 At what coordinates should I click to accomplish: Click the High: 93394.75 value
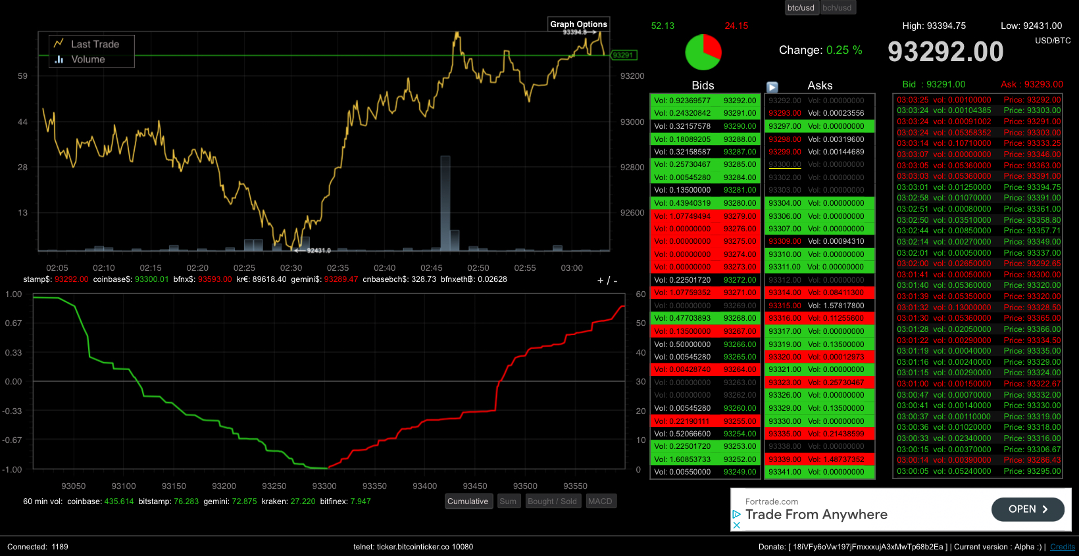(x=934, y=26)
